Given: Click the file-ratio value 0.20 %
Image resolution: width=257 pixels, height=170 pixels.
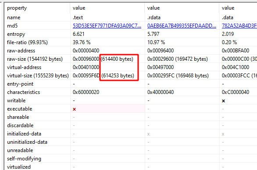Looking at the screenshot, I should coord(229,42).
